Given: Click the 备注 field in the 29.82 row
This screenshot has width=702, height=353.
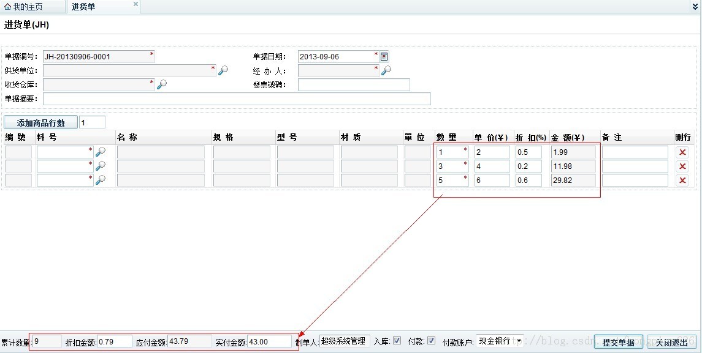Looking at the screenshot, I should coord(635,180).
